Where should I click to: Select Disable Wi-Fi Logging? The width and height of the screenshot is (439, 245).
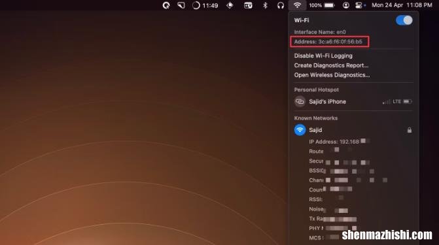(323, 56)
